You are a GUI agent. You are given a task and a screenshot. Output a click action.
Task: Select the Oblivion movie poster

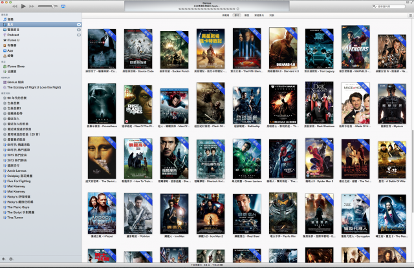[x=138, y=214]
